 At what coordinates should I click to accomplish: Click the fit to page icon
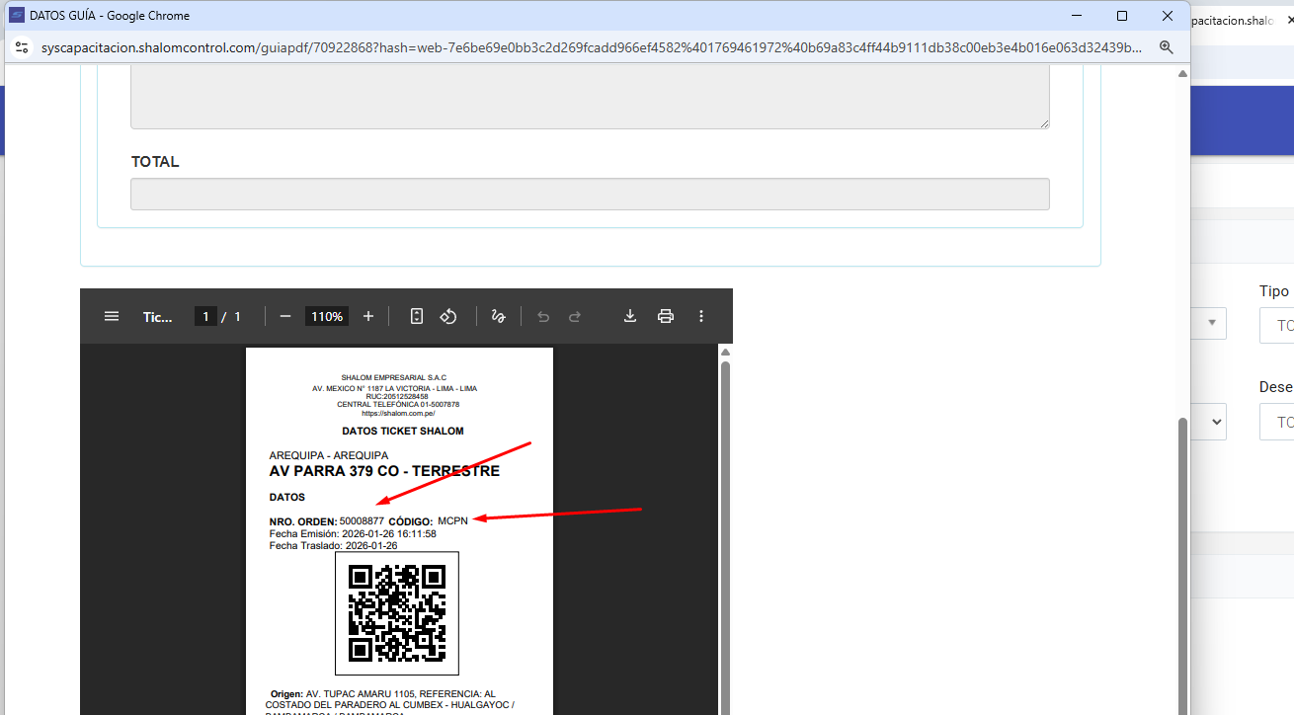[x=417, y=316]
